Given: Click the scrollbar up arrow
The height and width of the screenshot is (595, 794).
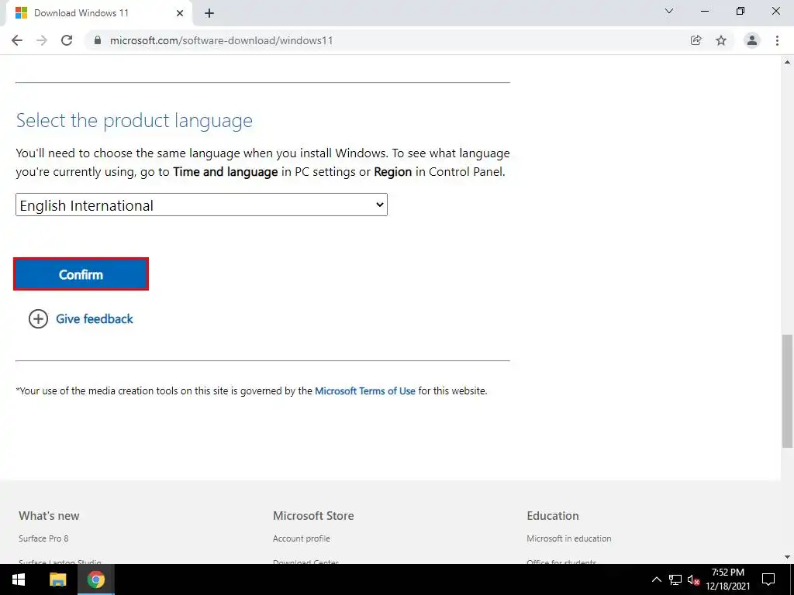Looking at the screenshot, I should (788, 62).
